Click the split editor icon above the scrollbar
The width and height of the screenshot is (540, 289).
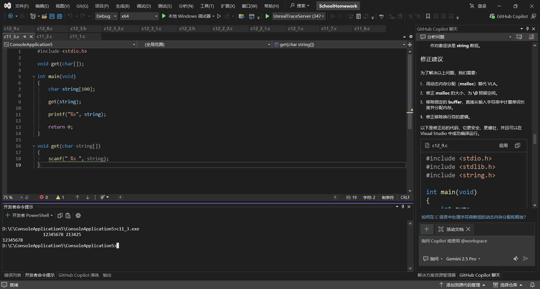click(410, 45)
